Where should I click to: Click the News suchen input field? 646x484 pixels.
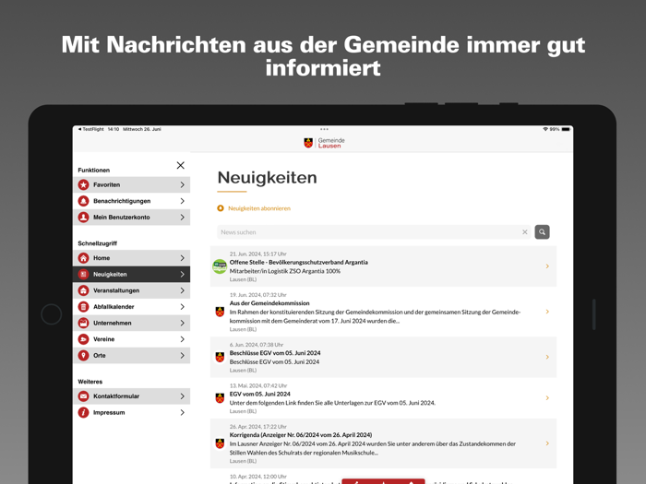[374, 232]
